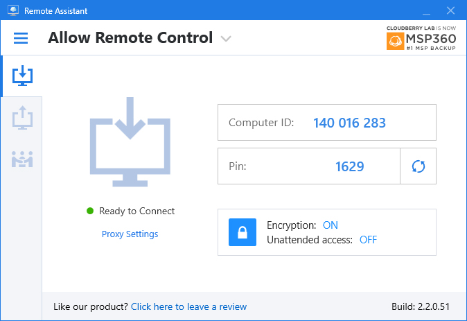Click the large monitor download illustration
Image resolution: width=467 pixels, height=321 pixels.
(129, 142)
